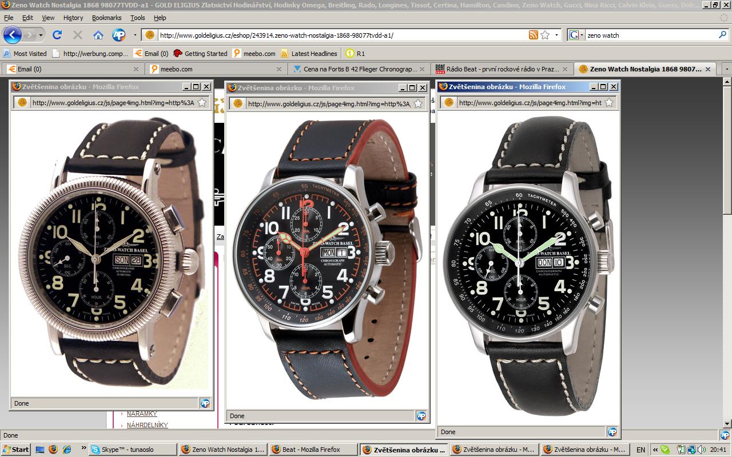Open the address bar history dropdown
This screenshot has width=732, height=457.
(557, 35)
